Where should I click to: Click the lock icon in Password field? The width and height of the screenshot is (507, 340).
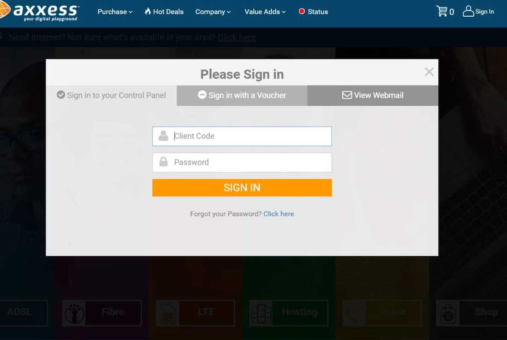click(163, 162)
